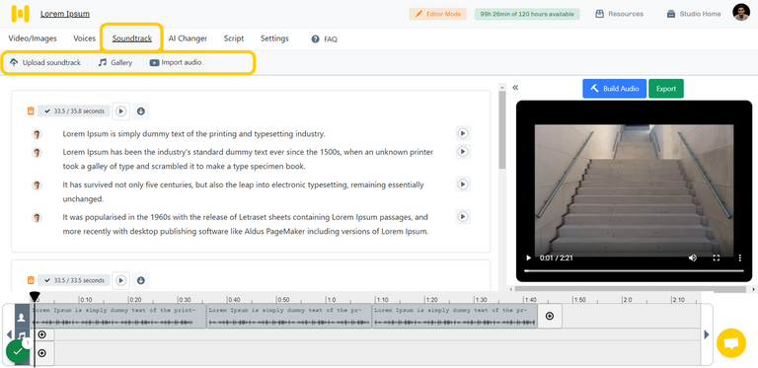Click the green Export button
The width and height of the screenshot is (758, 368).
pos(666,89)
